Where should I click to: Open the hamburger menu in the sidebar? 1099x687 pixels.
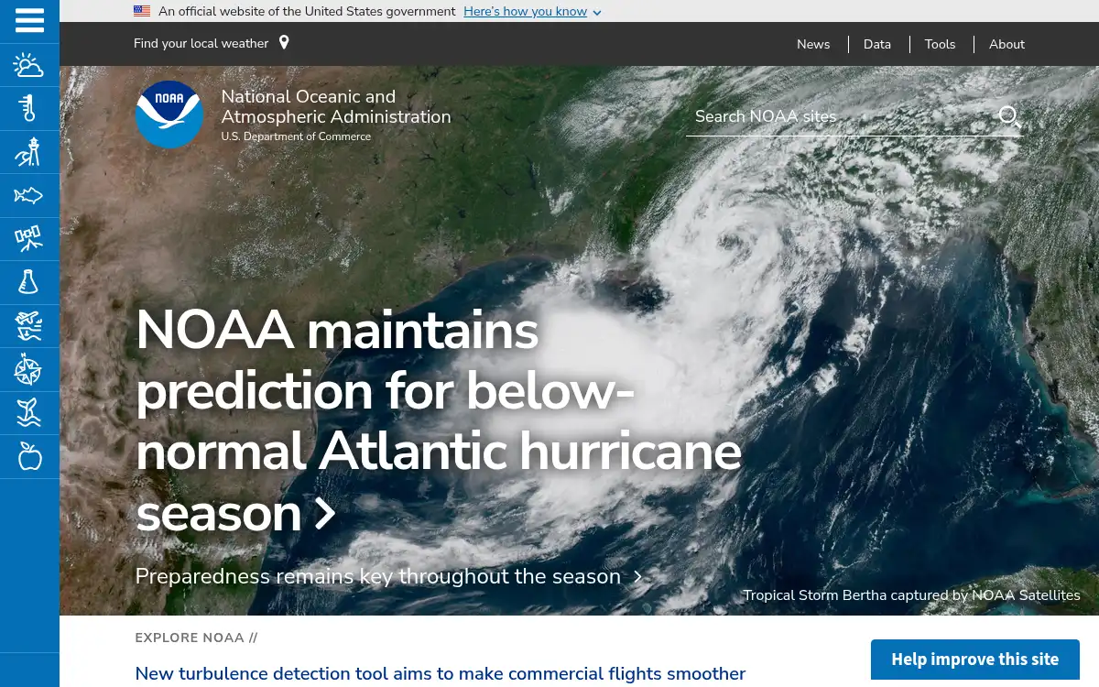pos(29,21)
